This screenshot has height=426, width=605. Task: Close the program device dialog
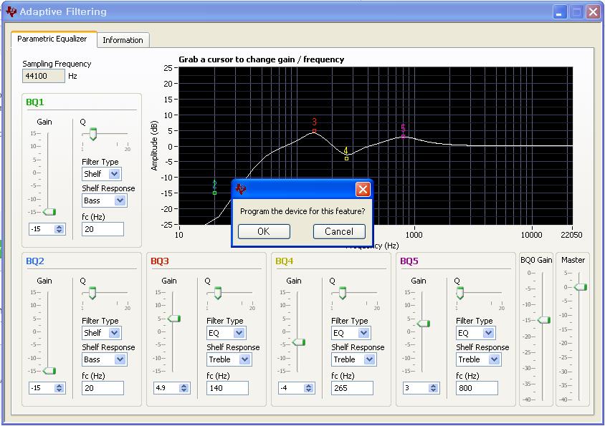click(363, 189)
